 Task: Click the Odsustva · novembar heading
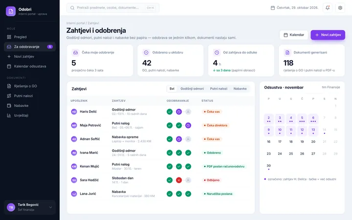tap(284, 88)
